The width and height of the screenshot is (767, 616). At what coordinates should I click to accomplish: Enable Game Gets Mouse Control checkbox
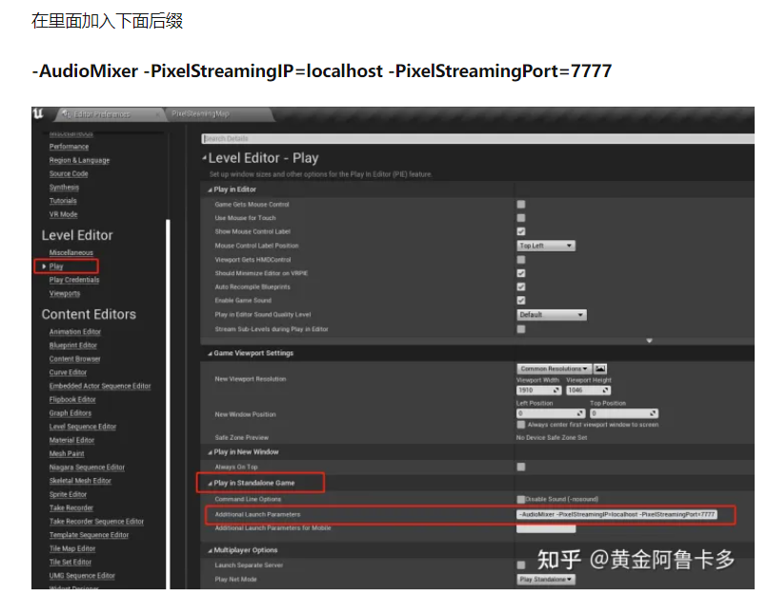[x=521, y=205]
